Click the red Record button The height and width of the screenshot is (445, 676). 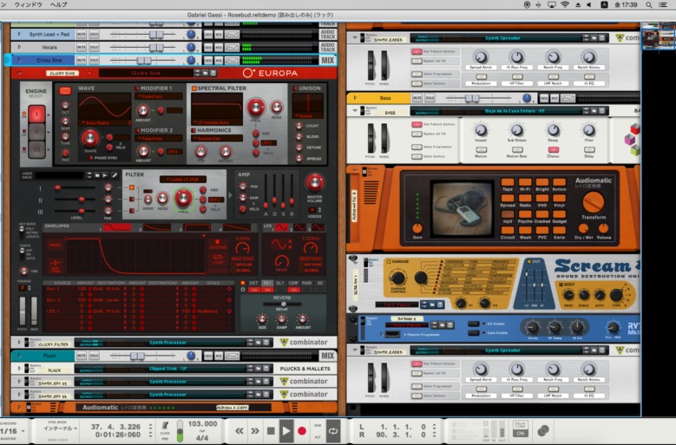click(302, 431)
